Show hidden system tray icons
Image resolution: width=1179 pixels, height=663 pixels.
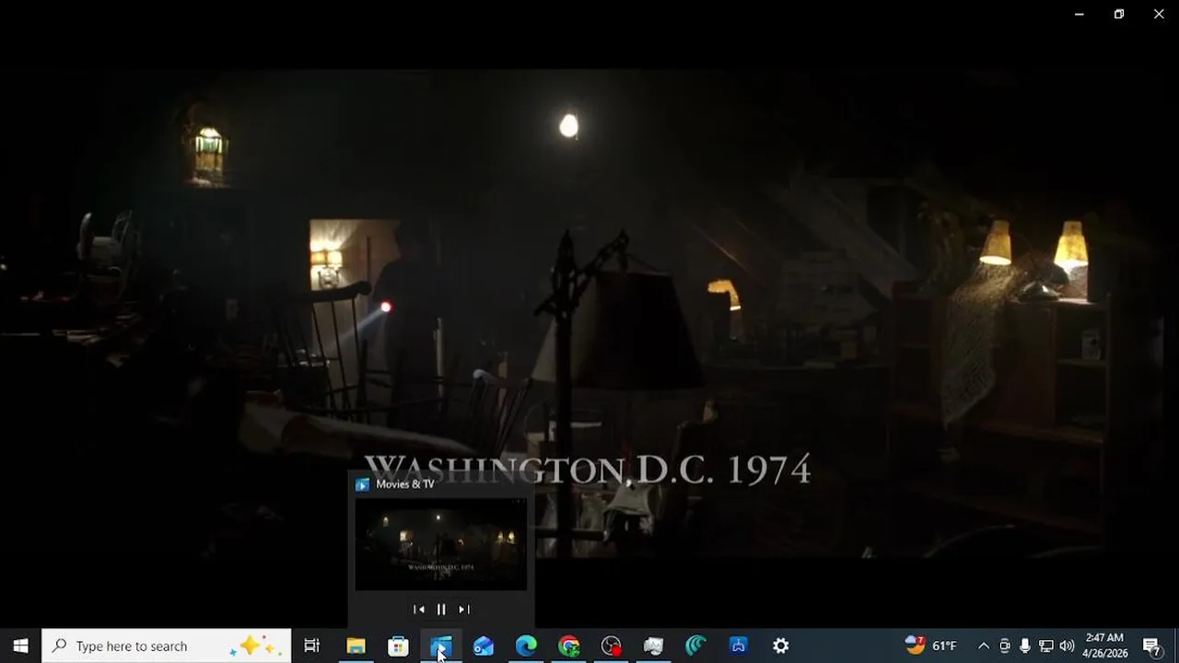tap(984, 646)
